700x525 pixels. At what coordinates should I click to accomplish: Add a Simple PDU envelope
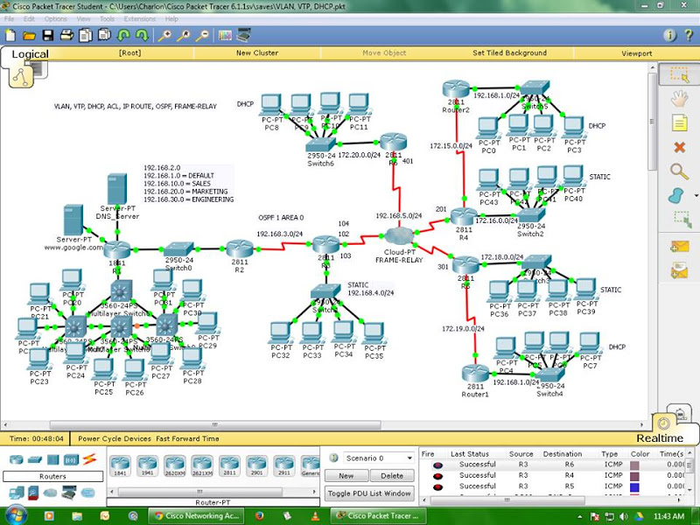point(679,248)
